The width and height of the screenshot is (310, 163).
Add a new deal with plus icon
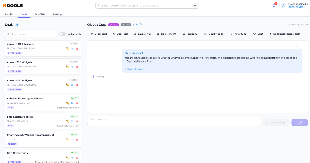(17, 25)
